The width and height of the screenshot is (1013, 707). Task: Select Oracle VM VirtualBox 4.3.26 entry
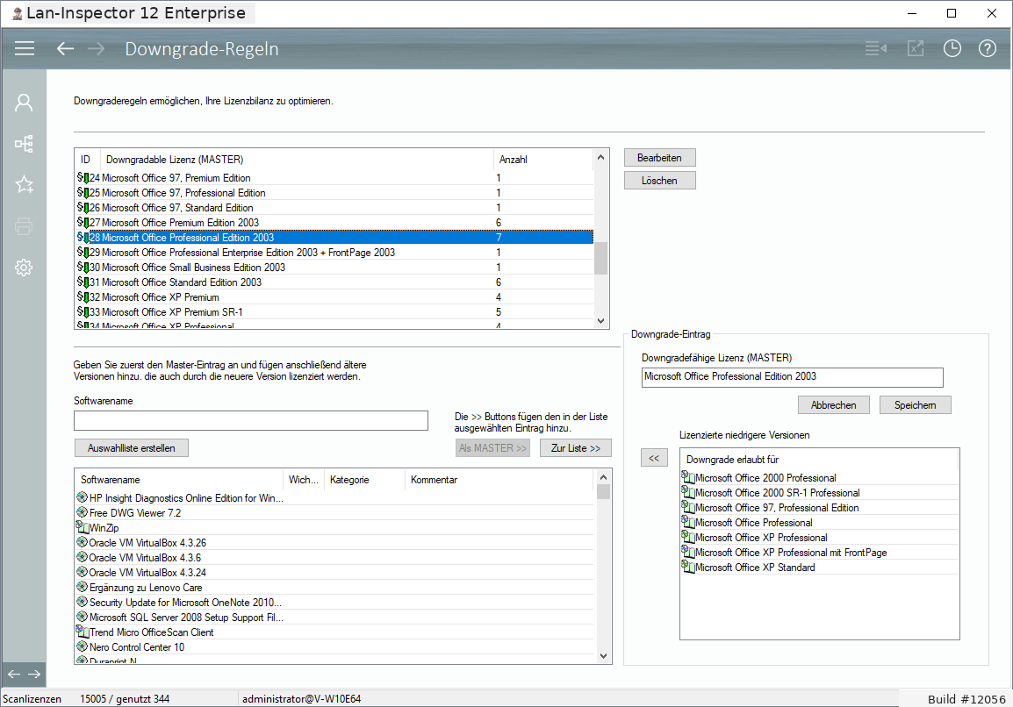[x=334, y=542]
